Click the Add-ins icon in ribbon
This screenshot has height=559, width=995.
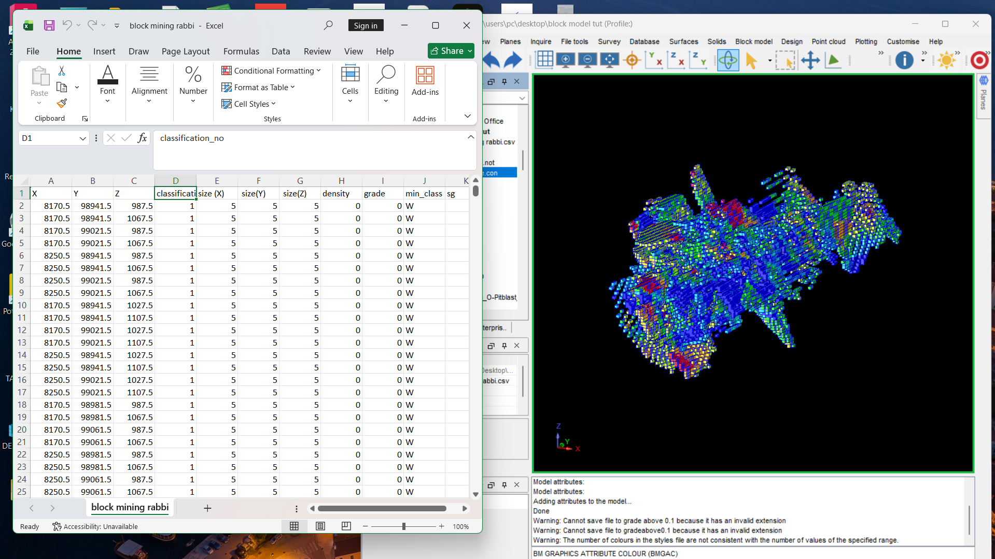click(425, 76)
